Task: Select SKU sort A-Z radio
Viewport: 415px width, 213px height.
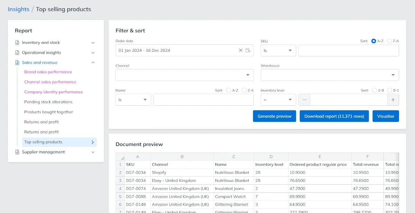Action: click(x=373, y=41)
